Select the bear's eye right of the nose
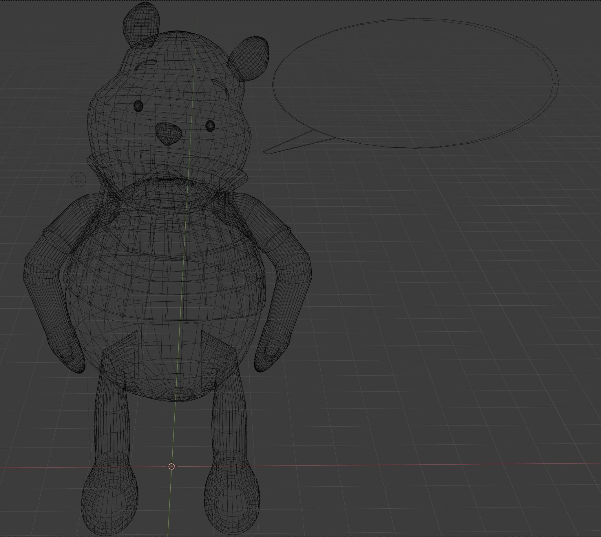The height and width of the screenshot is (537, 601). click(210, 126)
